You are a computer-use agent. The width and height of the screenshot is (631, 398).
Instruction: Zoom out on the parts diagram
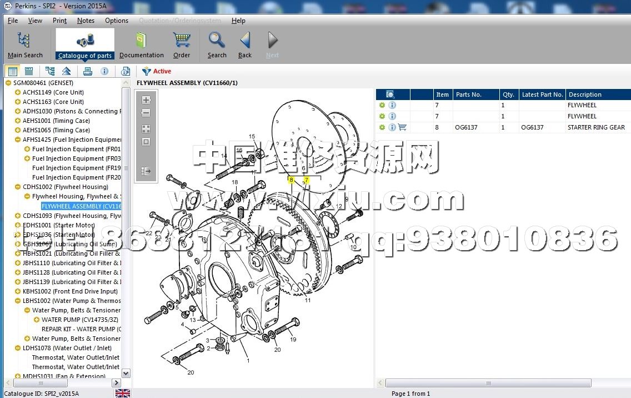coord(146,113)
